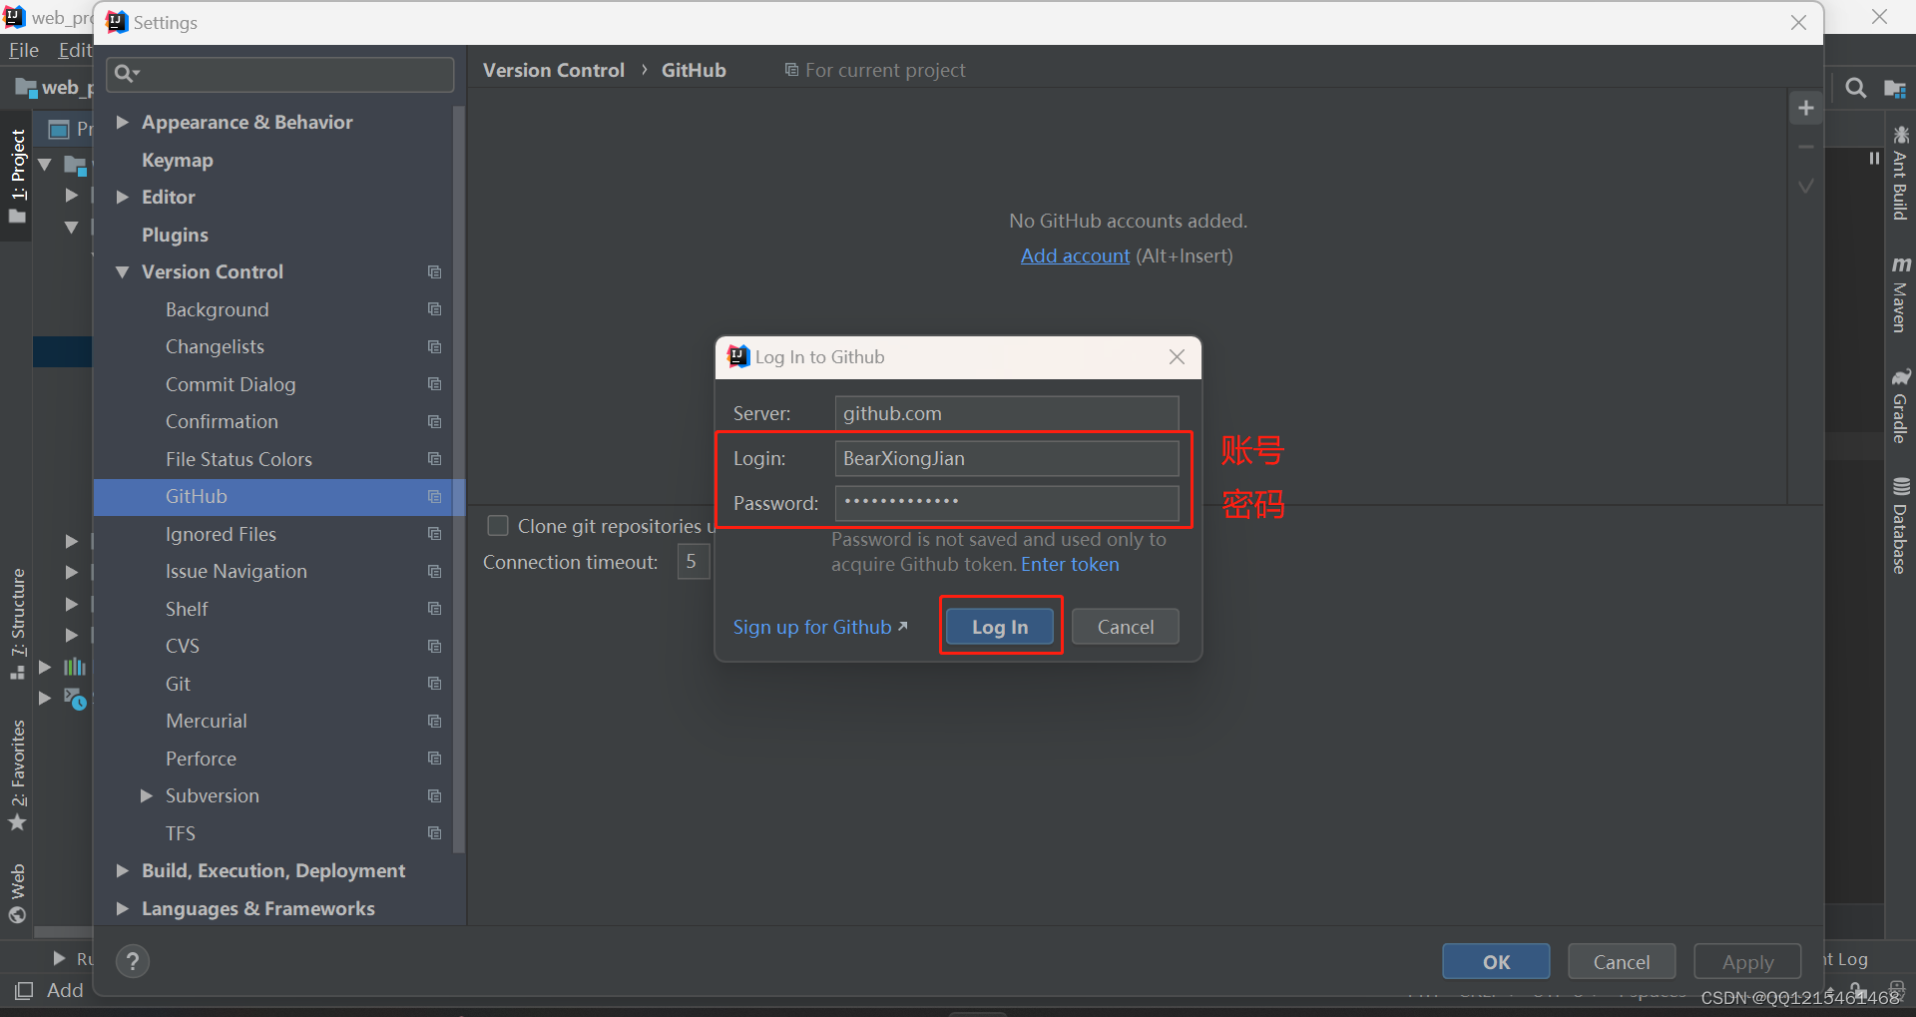
Task: Click the settings tree scrollbar
Action: point(459,479)
